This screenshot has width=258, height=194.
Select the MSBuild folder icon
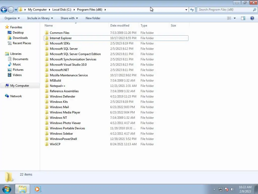(47, 80)
